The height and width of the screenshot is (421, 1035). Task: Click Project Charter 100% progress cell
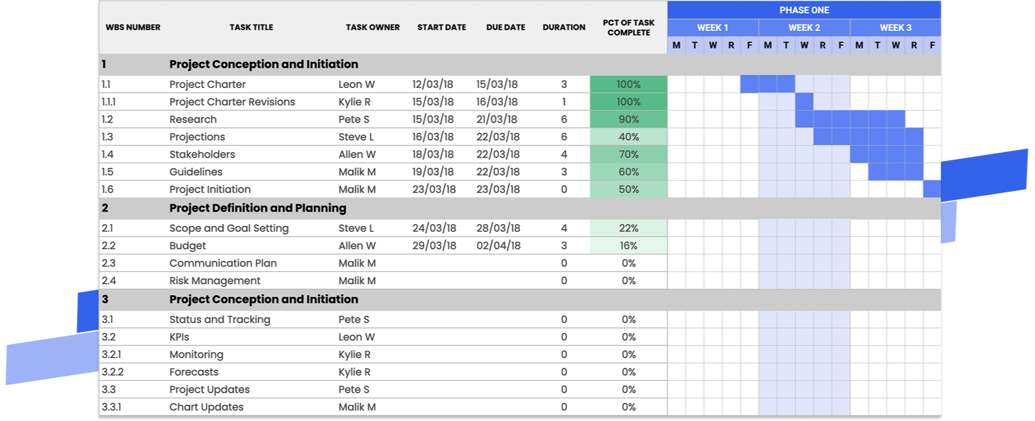(x=628, y=84)
